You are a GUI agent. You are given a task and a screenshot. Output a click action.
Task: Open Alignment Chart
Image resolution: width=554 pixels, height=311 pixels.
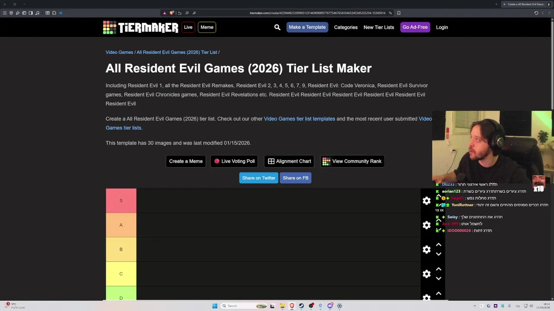point(289,161)
